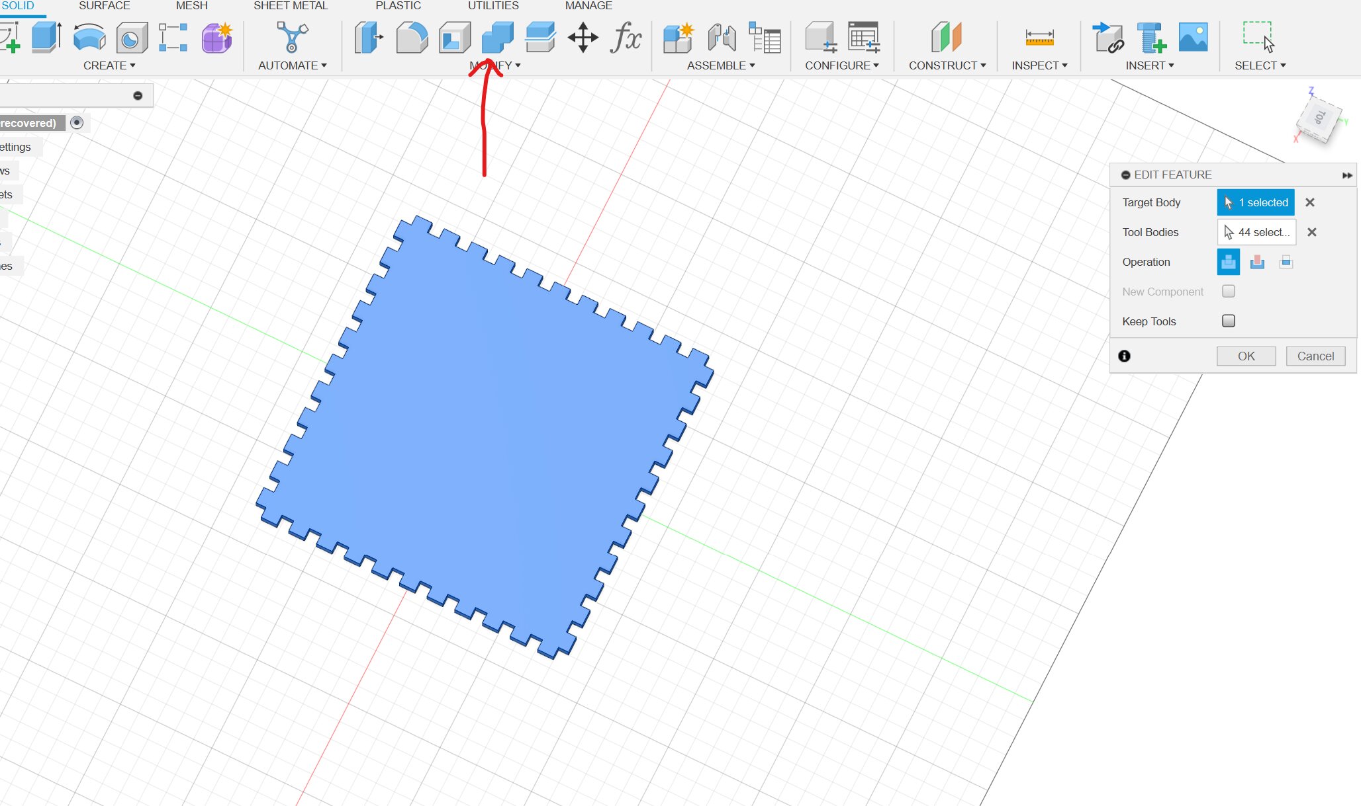Click the New Component icon

(x=679, y=38)
